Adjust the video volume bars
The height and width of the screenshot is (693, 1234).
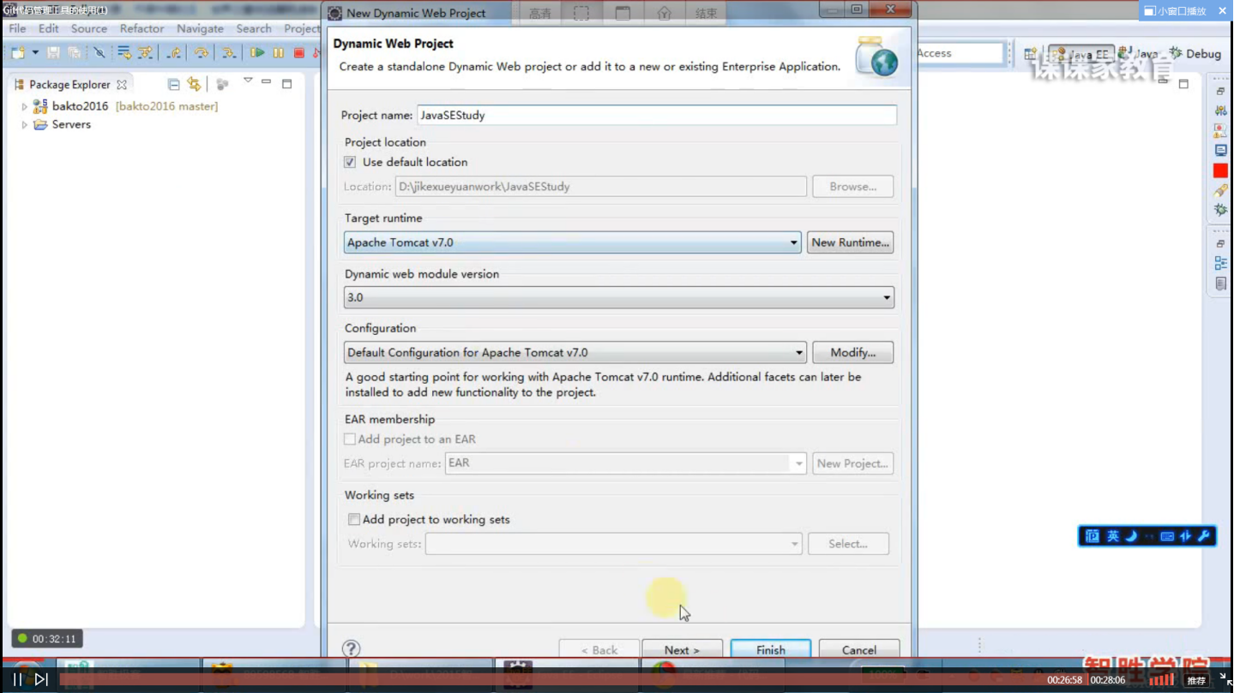tap(1162, 679)
